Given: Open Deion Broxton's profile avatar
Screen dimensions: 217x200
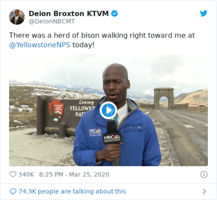Looking at the screenshot, I should 17,17.
